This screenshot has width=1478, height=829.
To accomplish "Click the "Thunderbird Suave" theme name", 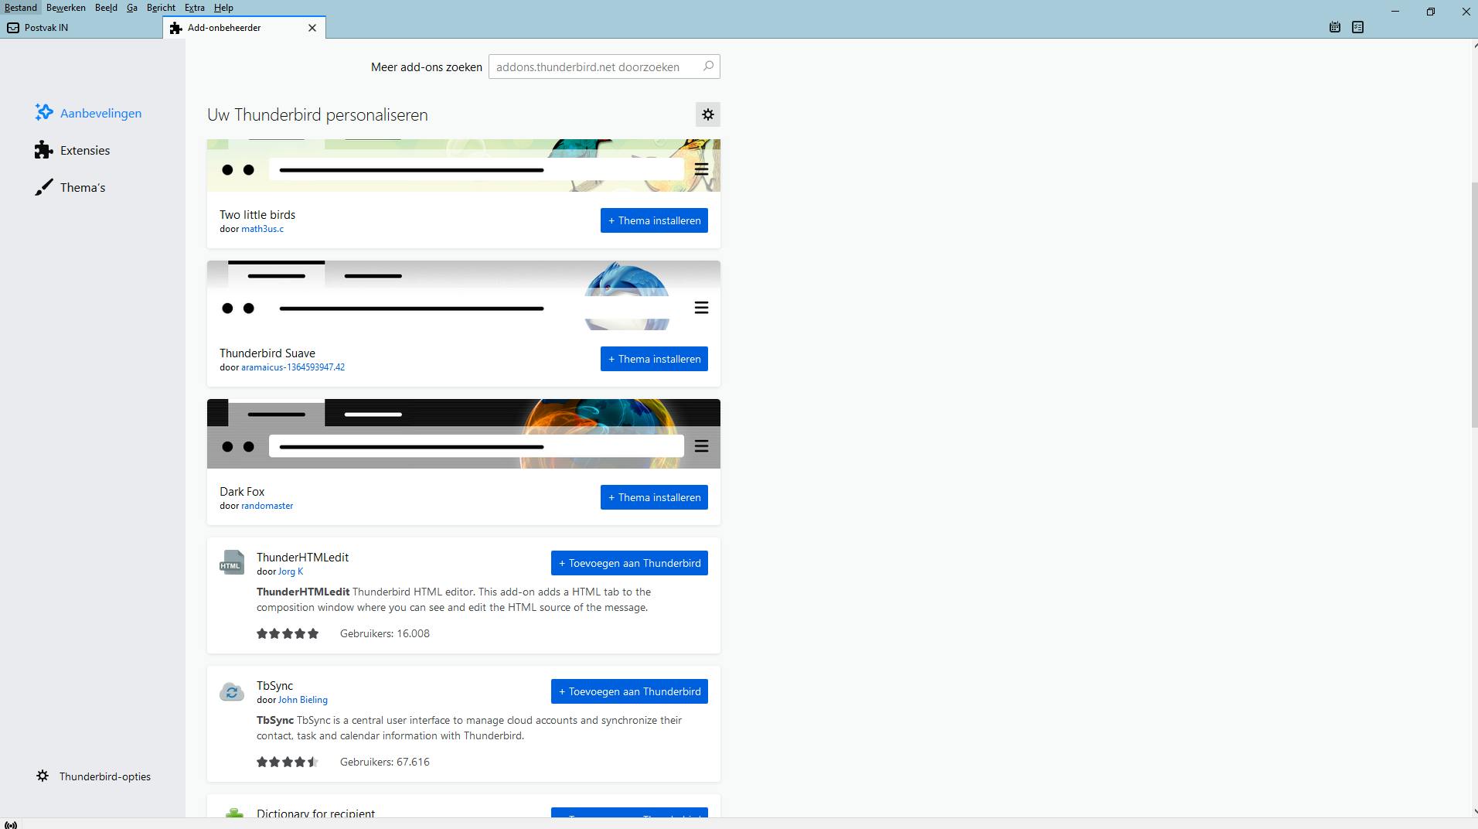I will click(x=267, y=353).
